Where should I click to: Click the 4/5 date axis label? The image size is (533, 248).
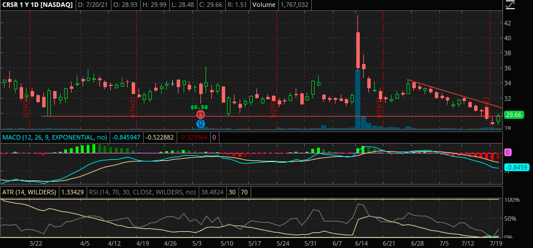85,243
